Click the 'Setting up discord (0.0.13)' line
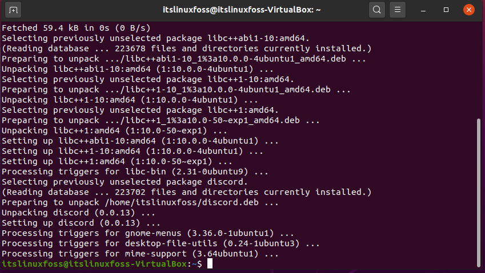The width and height of the screenshot is (485, 273). point(81,223)
